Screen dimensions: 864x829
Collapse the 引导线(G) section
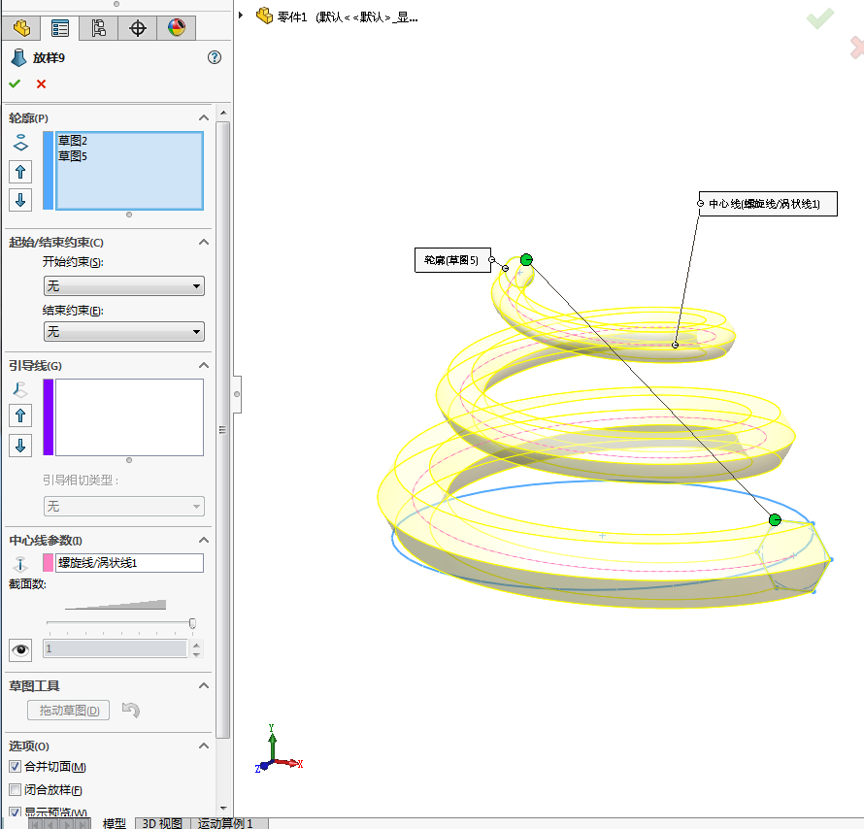pyautogui.click(x=204, y=365)
